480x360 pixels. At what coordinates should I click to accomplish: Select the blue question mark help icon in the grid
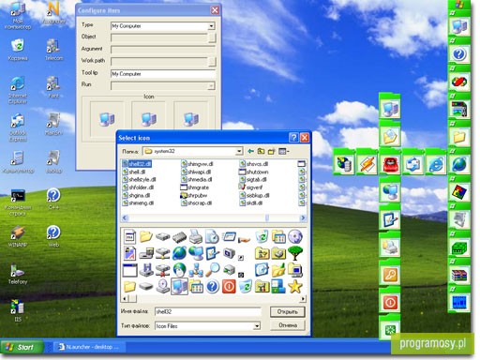[213, 287]
